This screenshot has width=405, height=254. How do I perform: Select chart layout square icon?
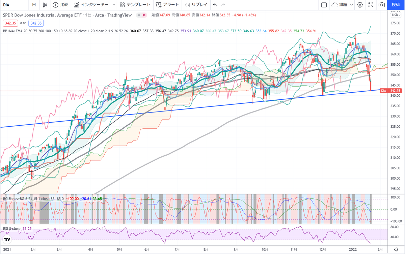[x=324, y=5]
